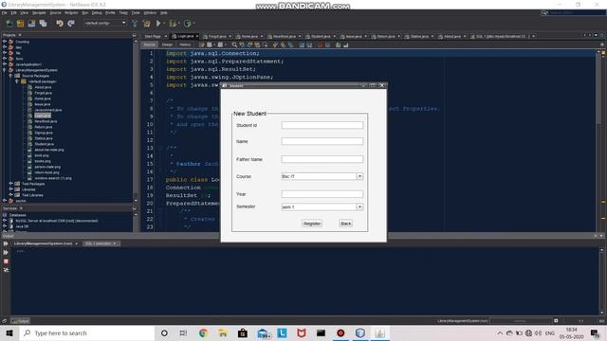Expand the Test Packages node

point(10,184)
